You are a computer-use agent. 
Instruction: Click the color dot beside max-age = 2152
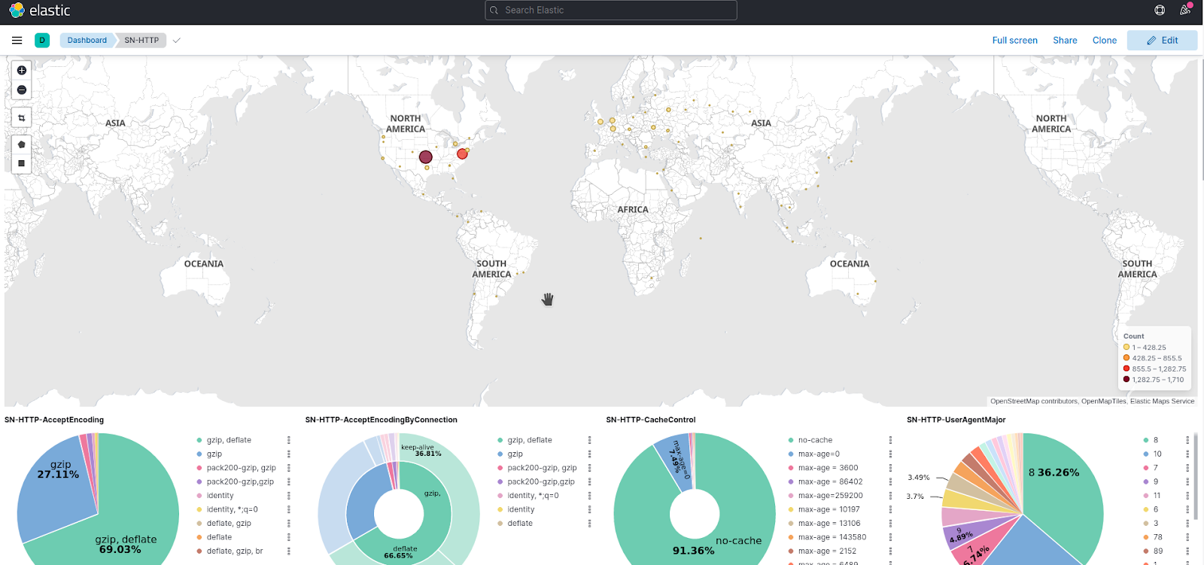(791, 551)
